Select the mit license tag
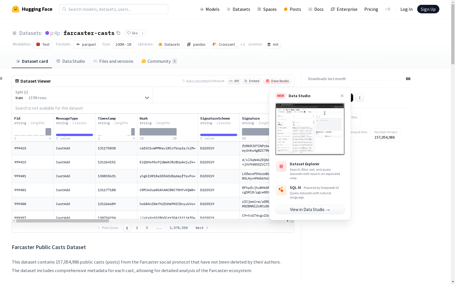455x284 pixels. 273,44
